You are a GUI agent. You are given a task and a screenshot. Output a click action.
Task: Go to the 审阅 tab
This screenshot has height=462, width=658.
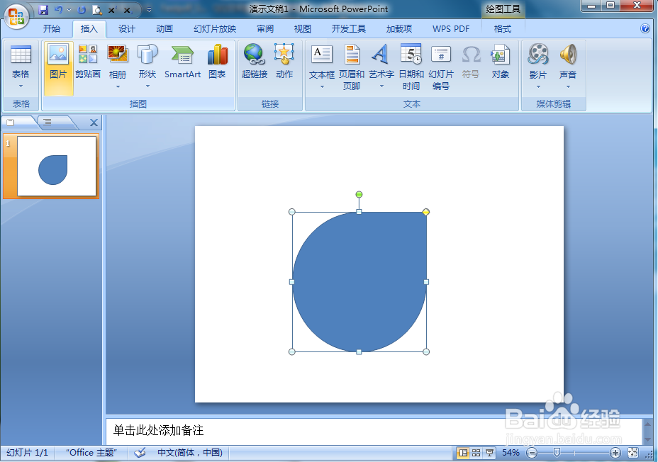point(265,28)
